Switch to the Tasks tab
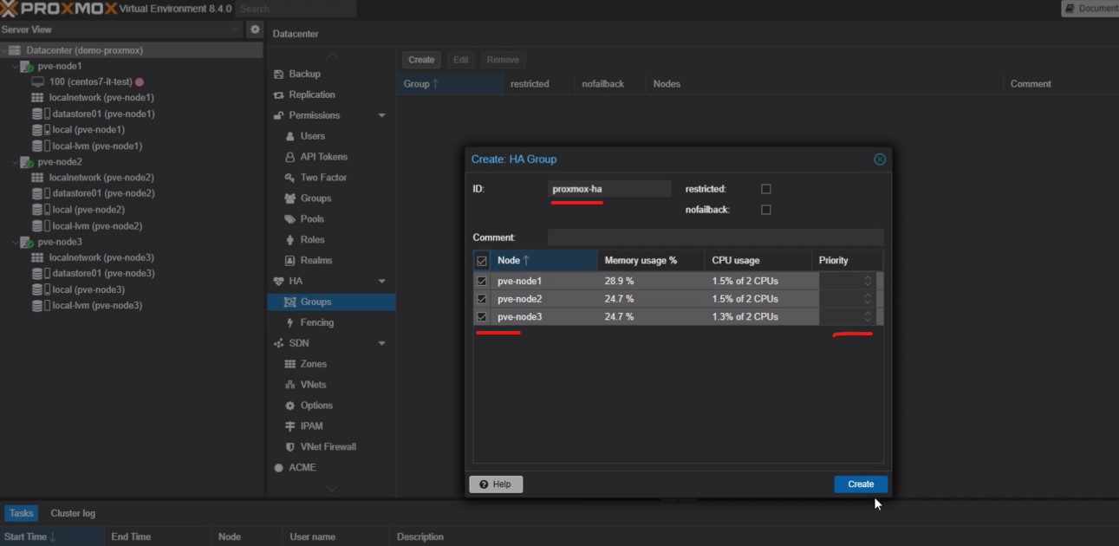Screen dimensions: 1119x546 (x=20, y=513)
